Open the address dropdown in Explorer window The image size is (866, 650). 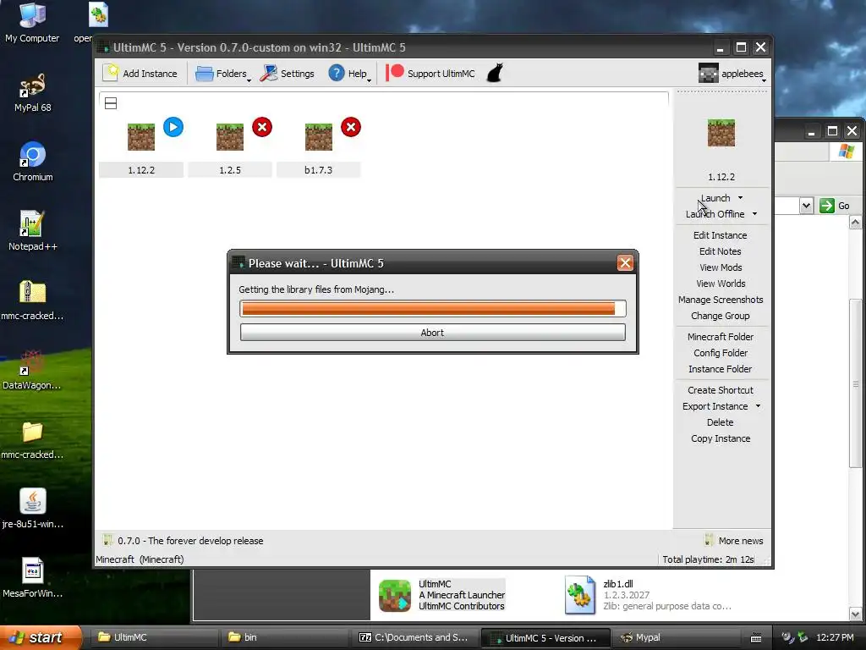(x=806, y=206)
